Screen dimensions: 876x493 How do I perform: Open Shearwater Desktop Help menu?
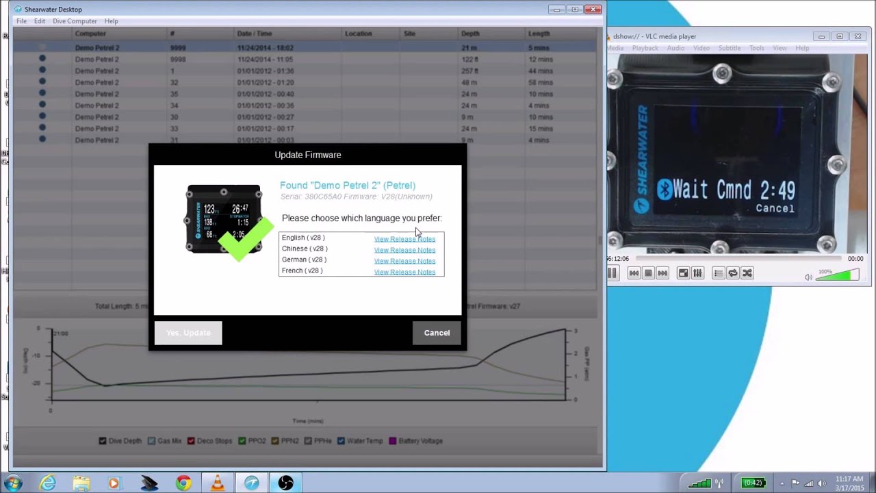[111, 21]
